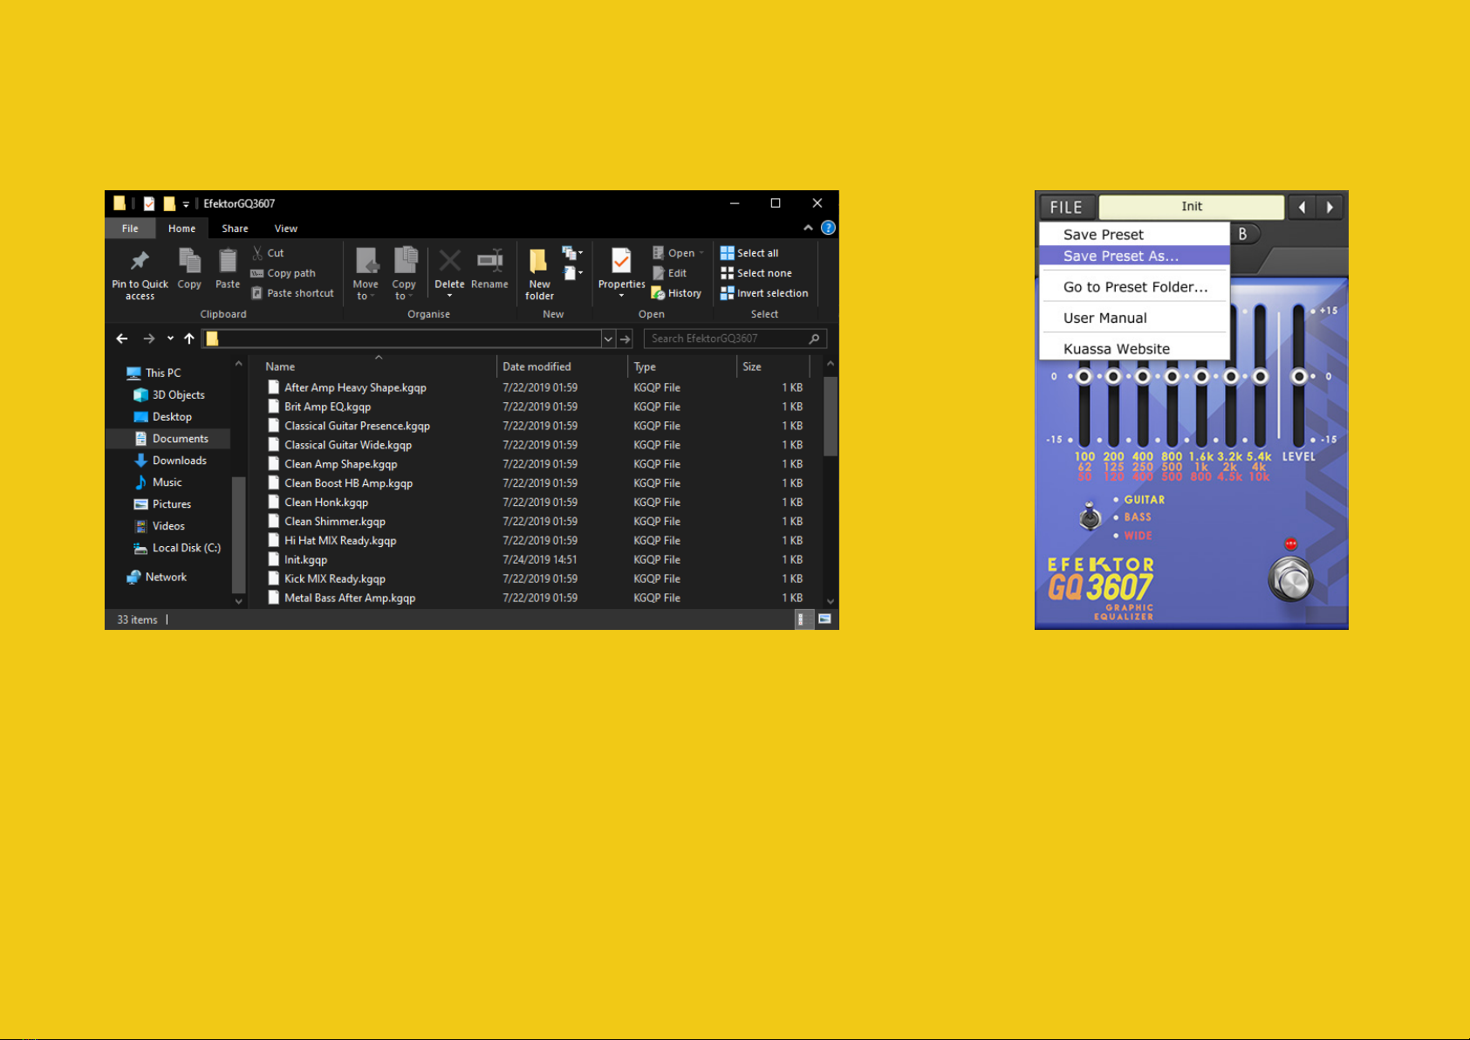Click the LEVEL slider knob
1470x1040 pixels.
(x=1299, y=377)
